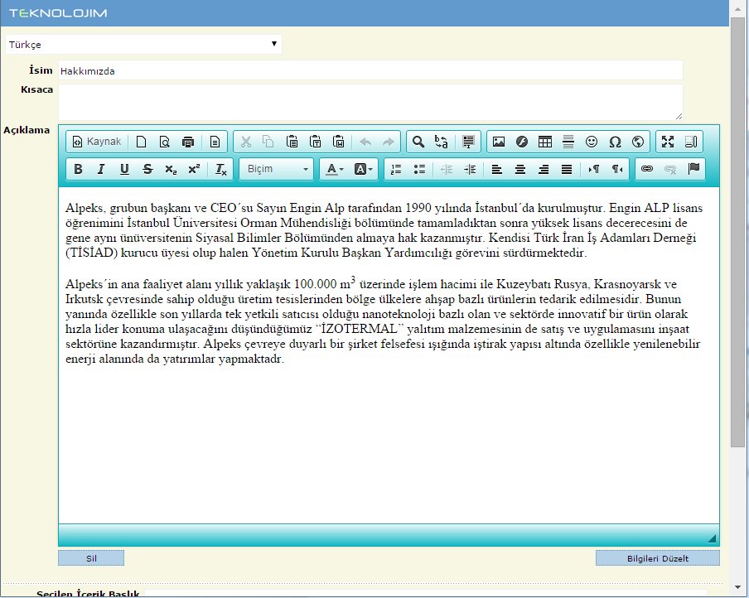Click the Paste icon
The height and width of the screenshot is (598, 749).
coord(292,142)
